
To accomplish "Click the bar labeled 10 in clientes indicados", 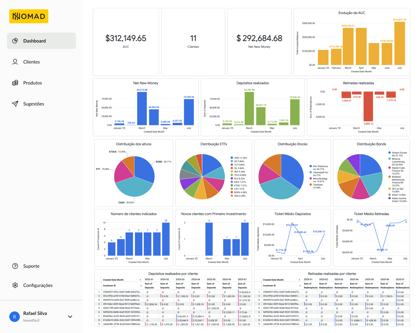I will [x=166, y=239].
